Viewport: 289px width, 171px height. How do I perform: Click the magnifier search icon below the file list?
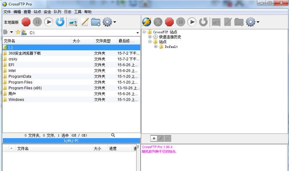(x=113, y=135)
